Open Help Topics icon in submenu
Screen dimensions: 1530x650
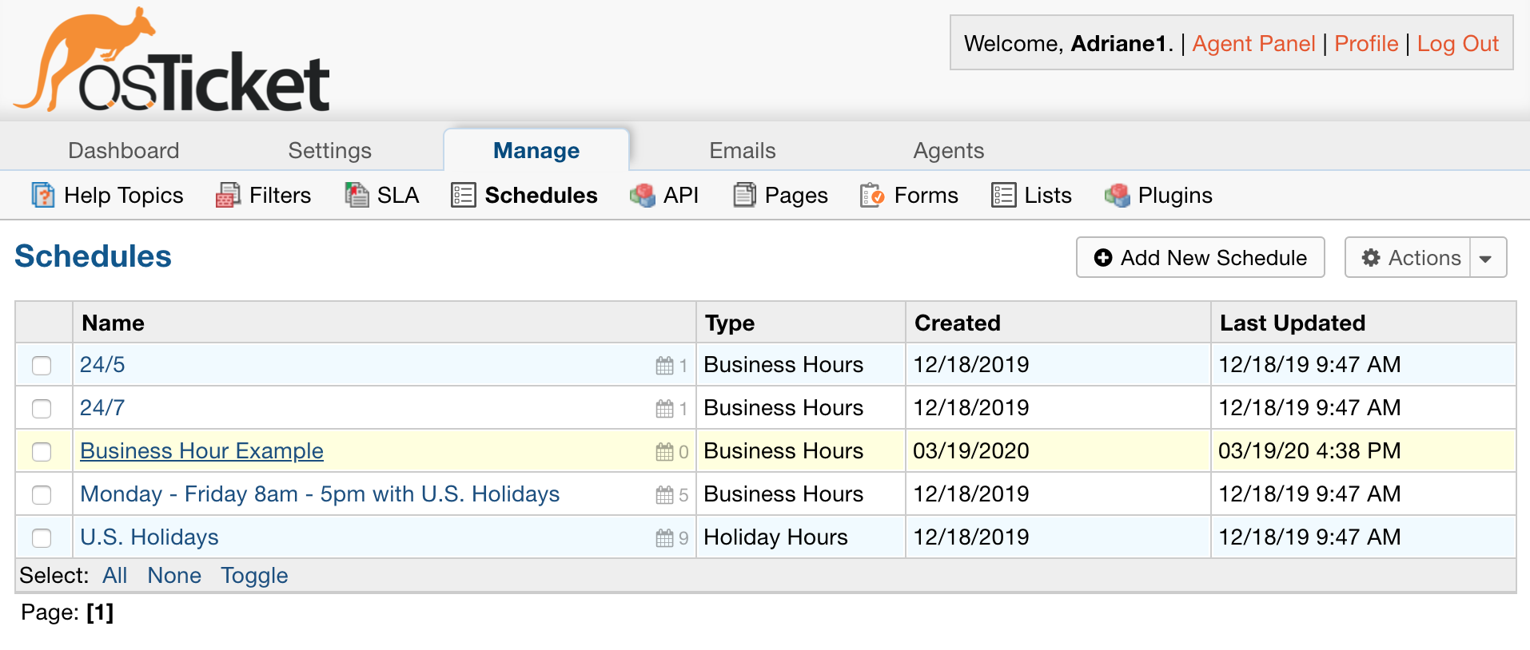coord(43,195)
